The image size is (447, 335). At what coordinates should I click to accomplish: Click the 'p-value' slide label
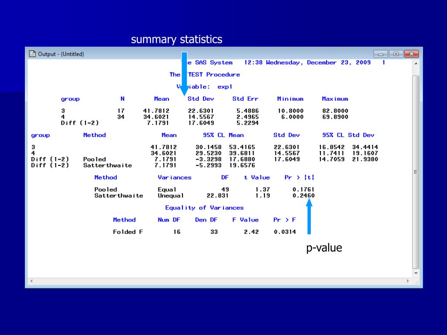pos(324,248)
